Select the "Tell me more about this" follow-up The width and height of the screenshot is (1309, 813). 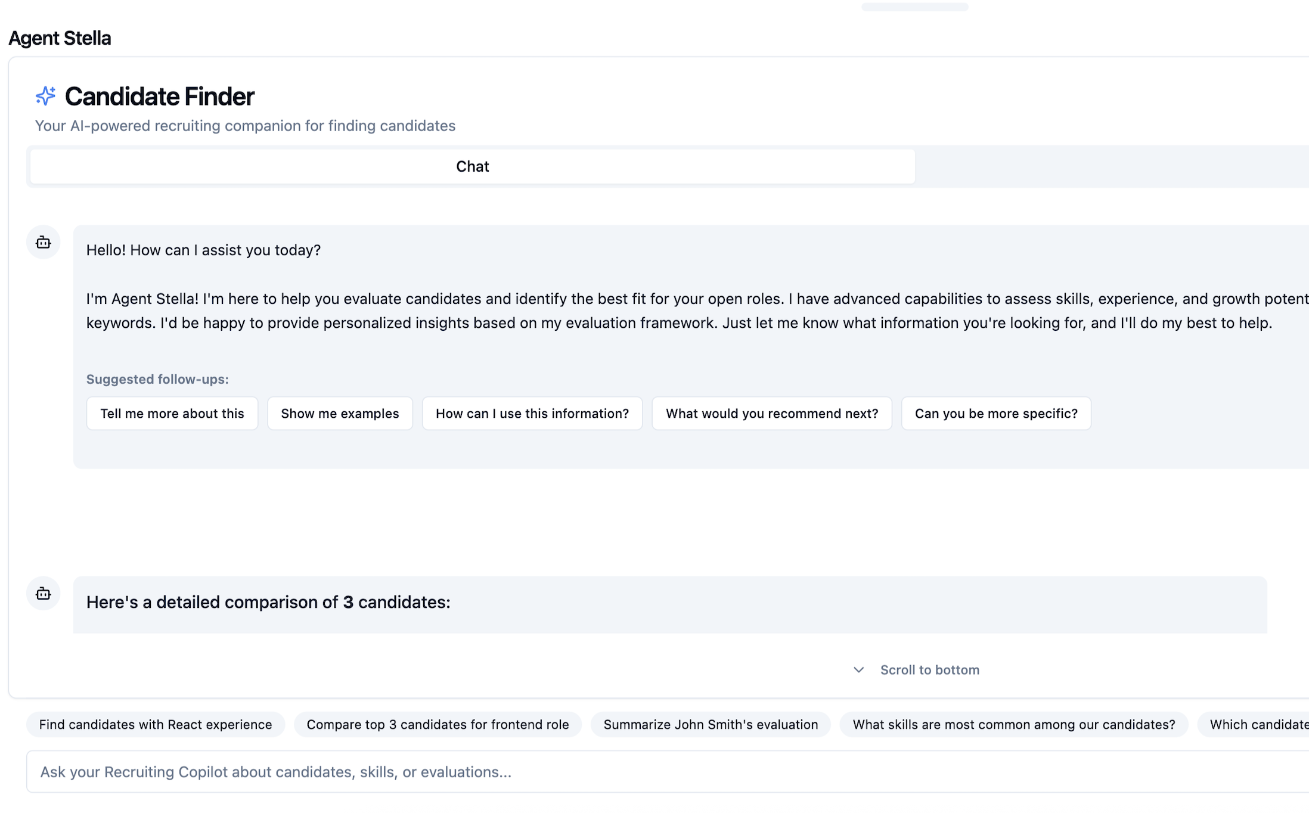click(x=172, y=413)
